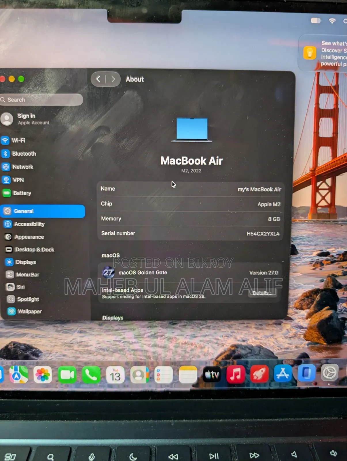Go forward with the right chevron
The height and width of the screenshot is (461, 347).
(113, 79)
